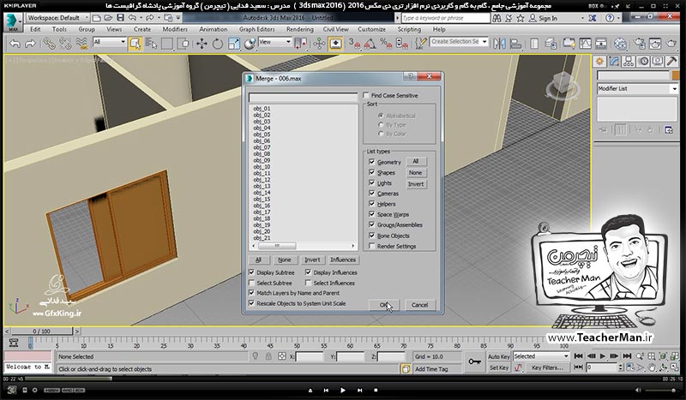Click the Select and Link chain icon
Viewport: 686px width, 400px height.
[48, 44]
